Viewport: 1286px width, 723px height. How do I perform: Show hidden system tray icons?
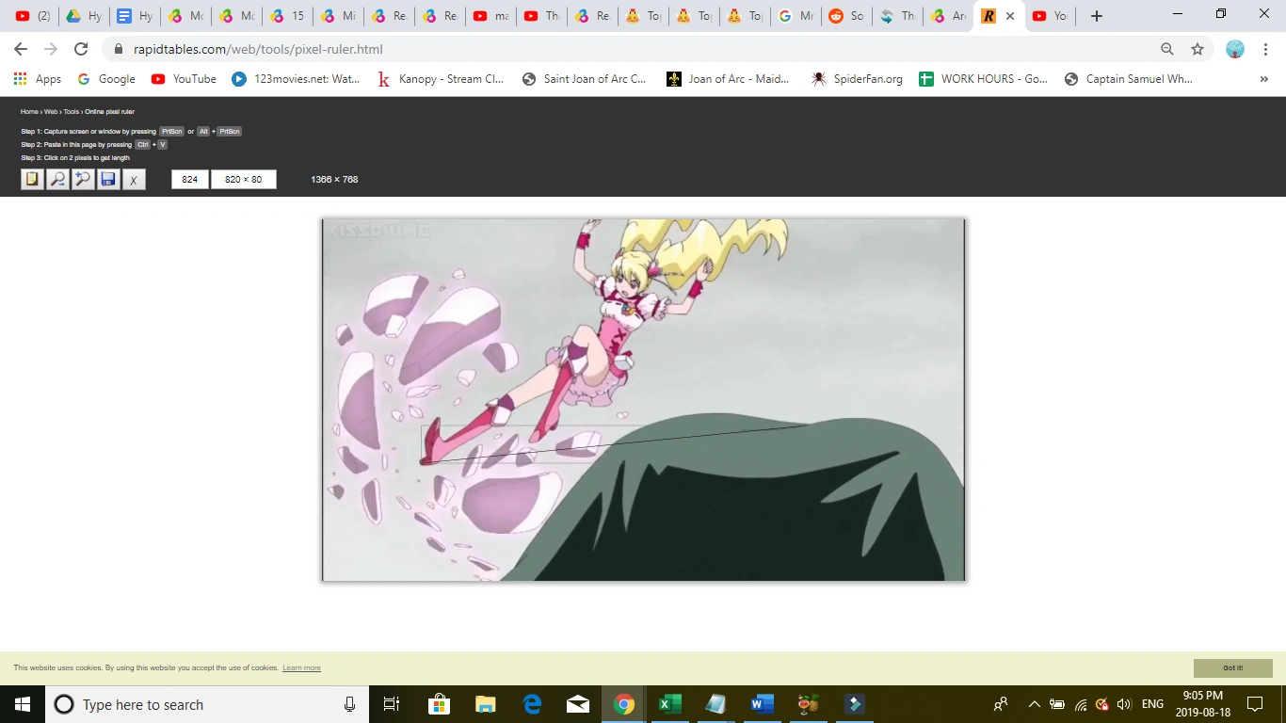tap(1034, 704)
